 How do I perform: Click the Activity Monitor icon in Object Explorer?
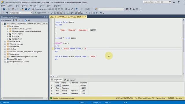pos(29,21)
